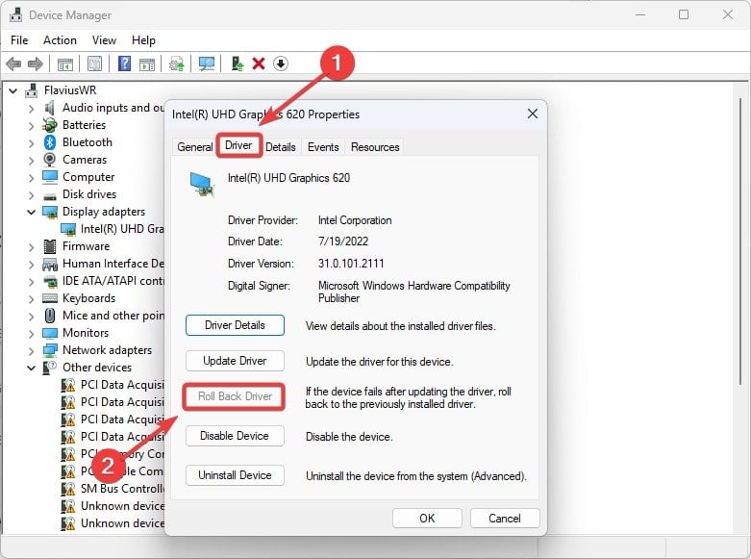Click the Batteries category icon

pyautogui.click(x=49, y=125)
